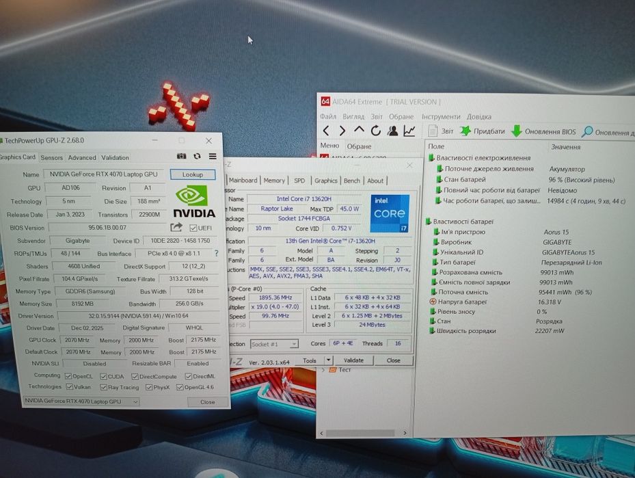The image size is (635, 478).
Task: Click Придбати in AIDA64 toolbar
Action: click(x=483, y=131)
